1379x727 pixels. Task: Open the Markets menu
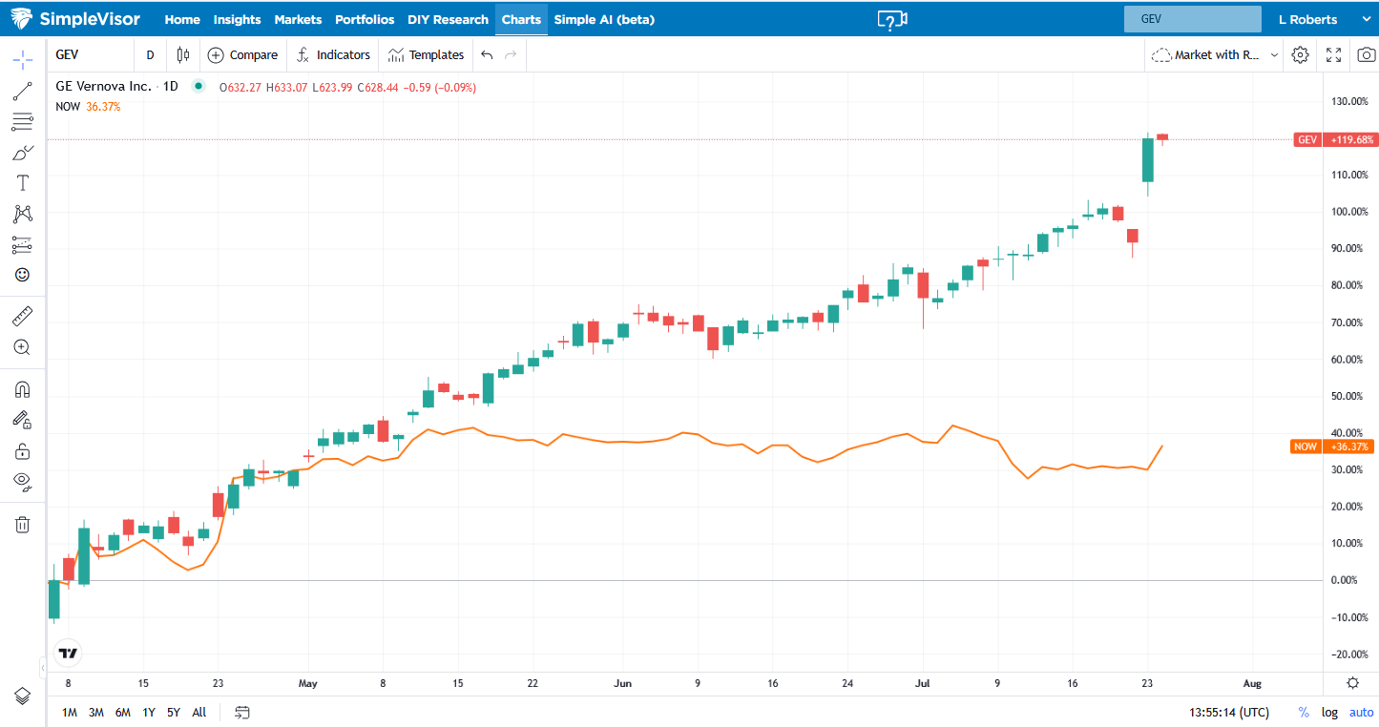[298, 19]
